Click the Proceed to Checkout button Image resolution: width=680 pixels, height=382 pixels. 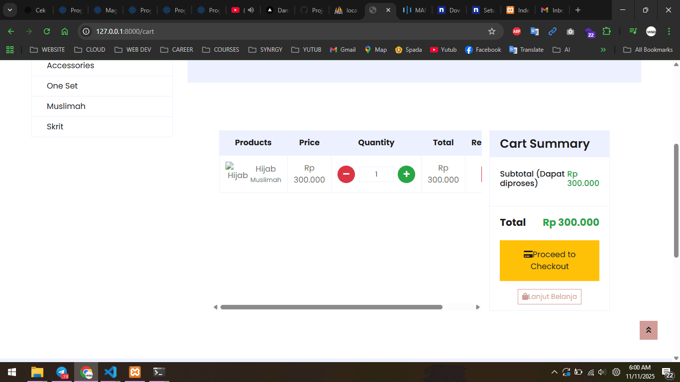[549, 260]
